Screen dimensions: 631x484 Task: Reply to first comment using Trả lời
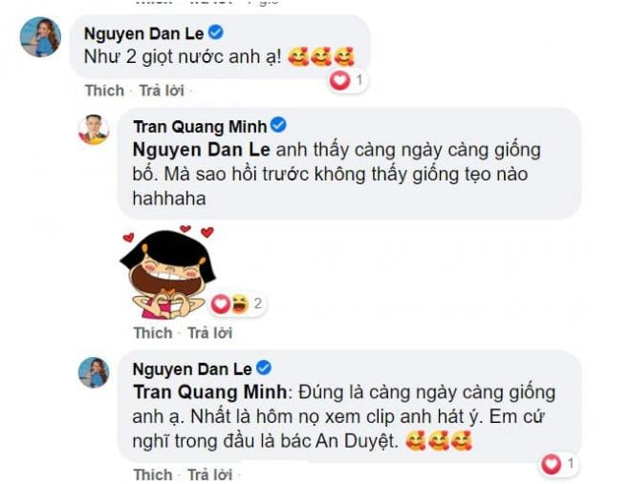tap(162, 91)
